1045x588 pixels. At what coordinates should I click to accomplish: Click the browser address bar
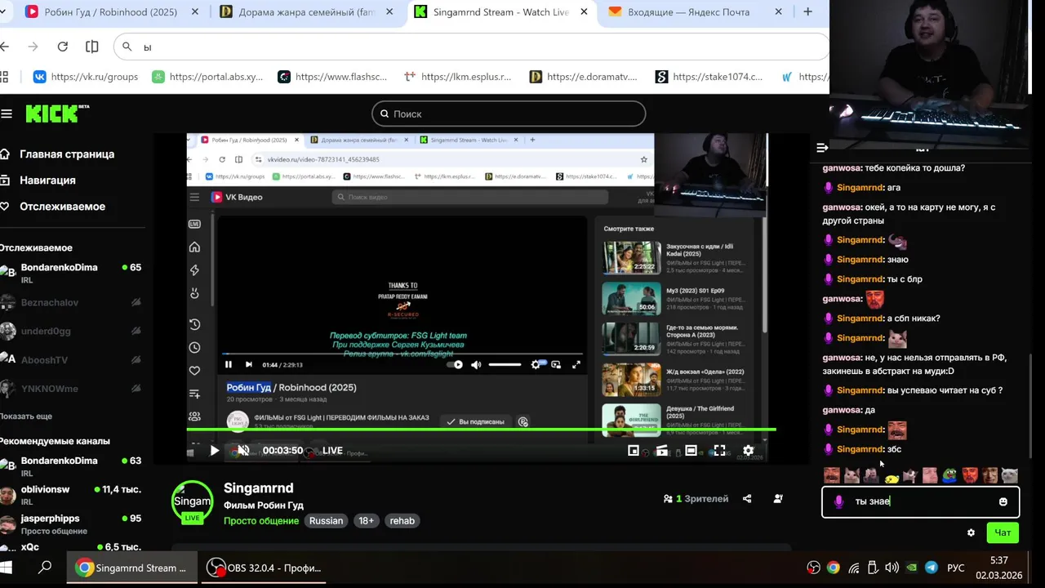point(472,47)
